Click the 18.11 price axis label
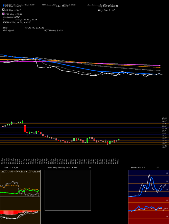The width and height of the screenshot is (169, 224). tap(164, 135)
